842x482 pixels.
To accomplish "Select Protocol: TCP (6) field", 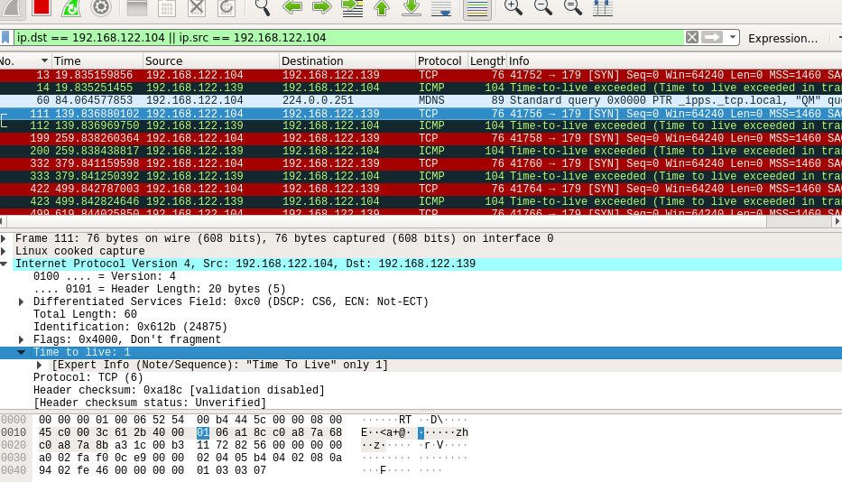I will 88,377.
